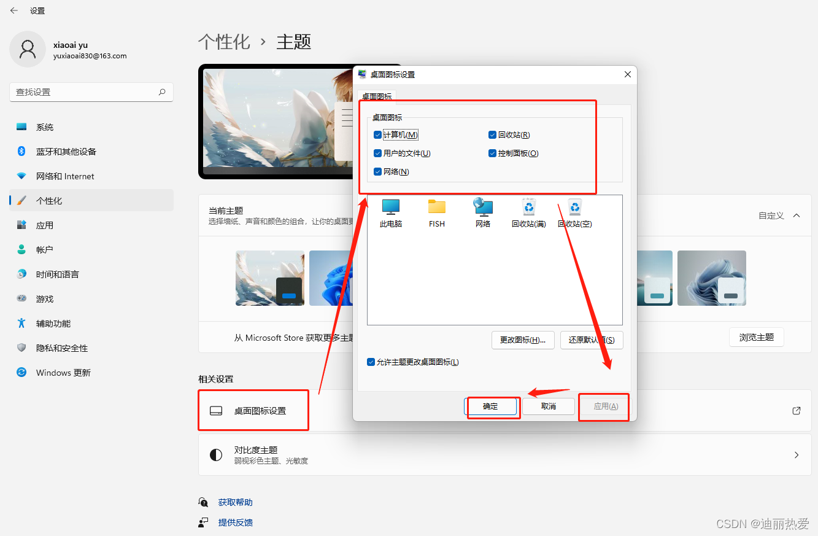Viewport: 818px width, 536px height.
Task: Click the 更改图标(H) button
Action: pos(523,340)
